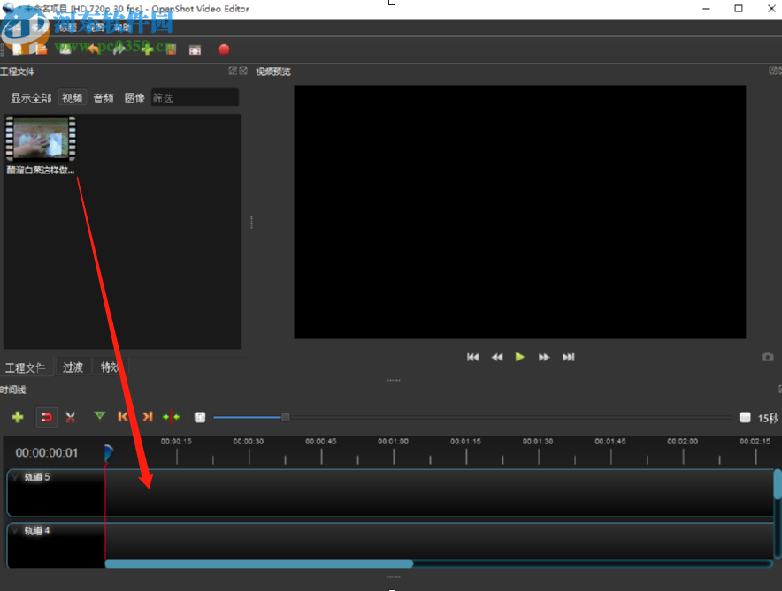Select the 音频 filter button
The height and width of the screenshot is (591, 782).
103,98
